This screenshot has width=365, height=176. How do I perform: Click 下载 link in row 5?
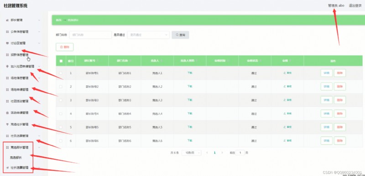[x=190, y=127]
